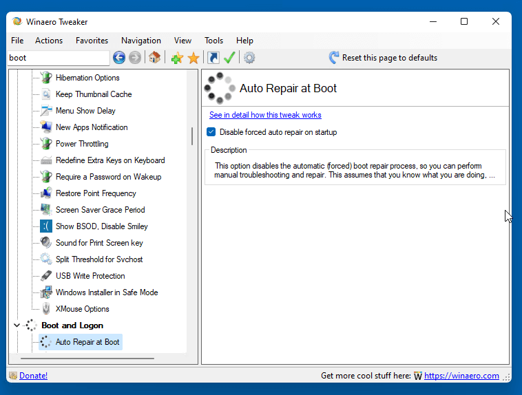Image resolution: width=522 pixels, height=395 pixels.
Task: Click the search box containing boot
Action: click(x=59, y=58)
